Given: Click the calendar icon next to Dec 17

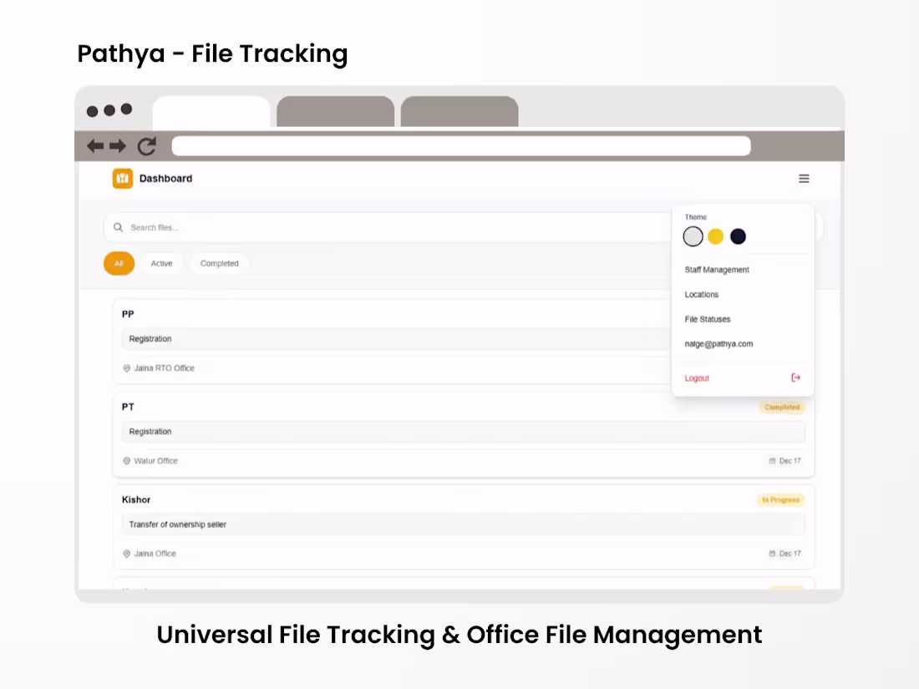Looking at the screenshot, I should coord(773,460).
